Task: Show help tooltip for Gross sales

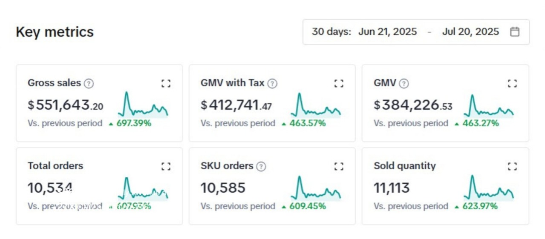Action: click(x=89, y=84)
